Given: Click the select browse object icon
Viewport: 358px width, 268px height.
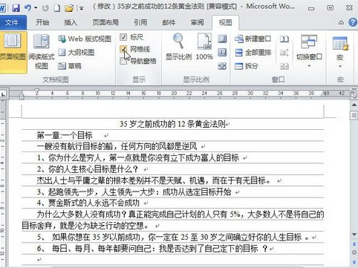Looking at the screenshot, I should click(354, 252).
